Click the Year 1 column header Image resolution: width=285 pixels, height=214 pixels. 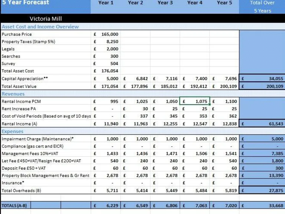[x=106, y=3]
